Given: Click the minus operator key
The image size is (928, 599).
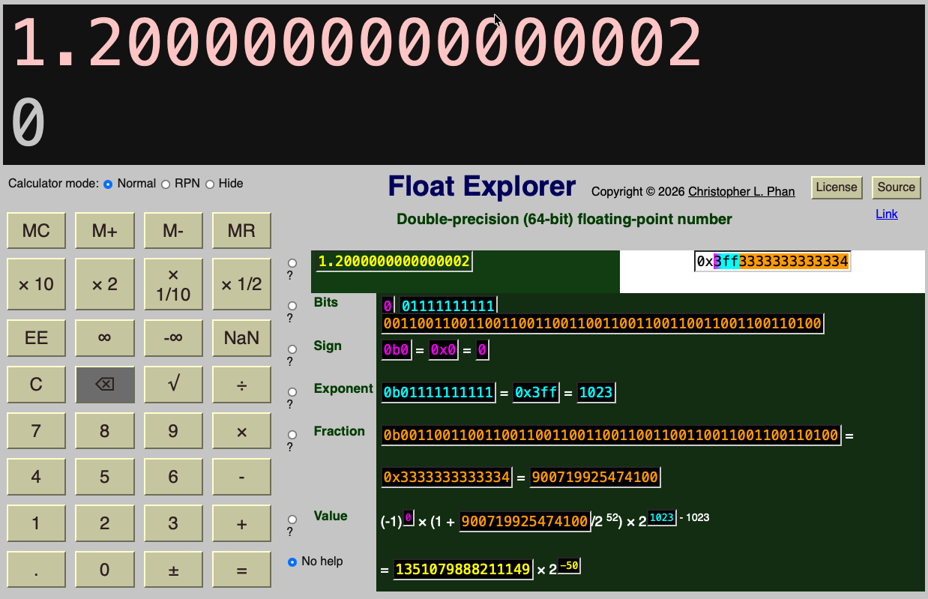Looking at the screenshot, I should click(x=241, y=477).
